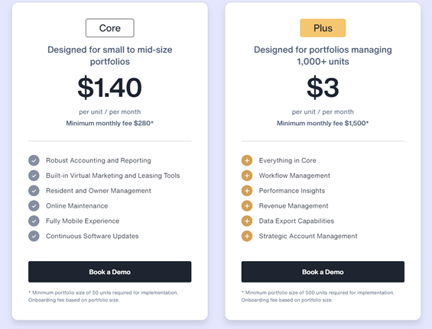Click plus icon beside Everything in Core

pyautogui.click(x=247, y=160)
